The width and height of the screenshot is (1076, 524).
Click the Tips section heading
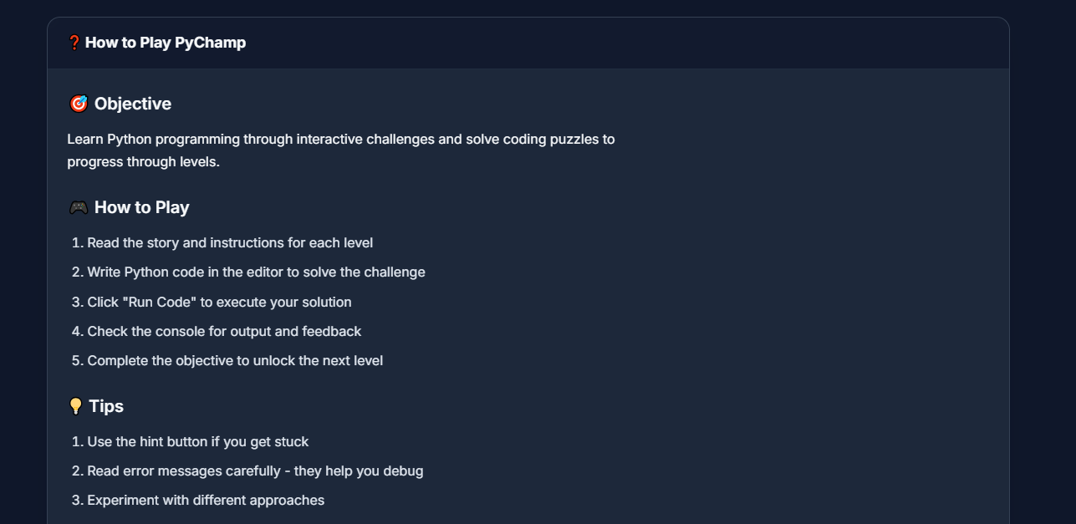(x=106, y=406)
